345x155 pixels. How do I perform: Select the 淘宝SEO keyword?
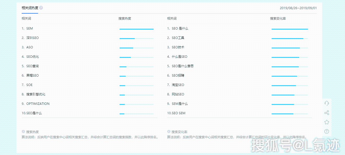178,85
